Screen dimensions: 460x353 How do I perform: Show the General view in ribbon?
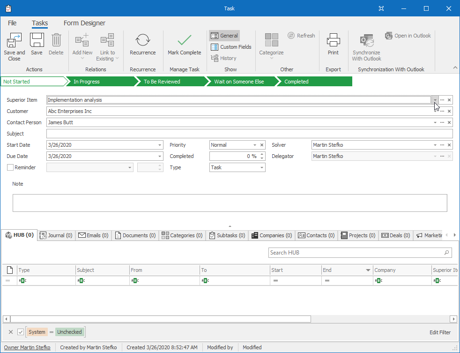tap(224, 36)
